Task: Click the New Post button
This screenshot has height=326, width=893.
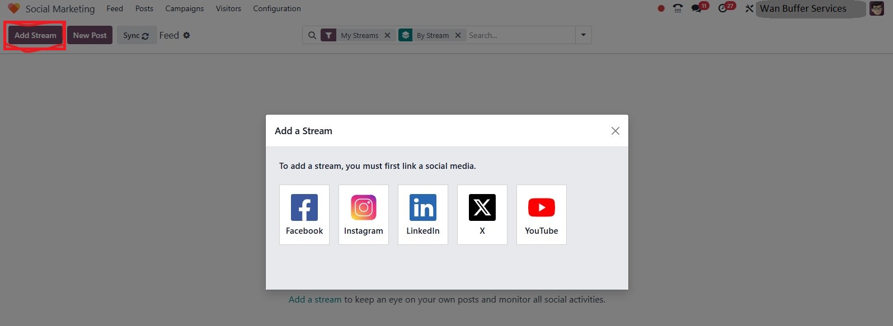Action: (90, 35)
